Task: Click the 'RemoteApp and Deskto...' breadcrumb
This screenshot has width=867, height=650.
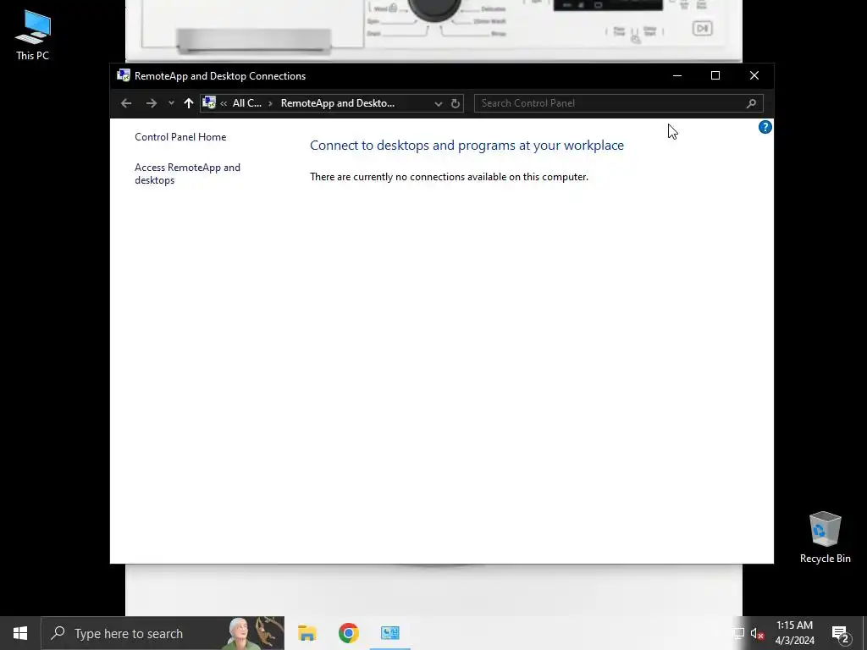Action: (337, 103)
